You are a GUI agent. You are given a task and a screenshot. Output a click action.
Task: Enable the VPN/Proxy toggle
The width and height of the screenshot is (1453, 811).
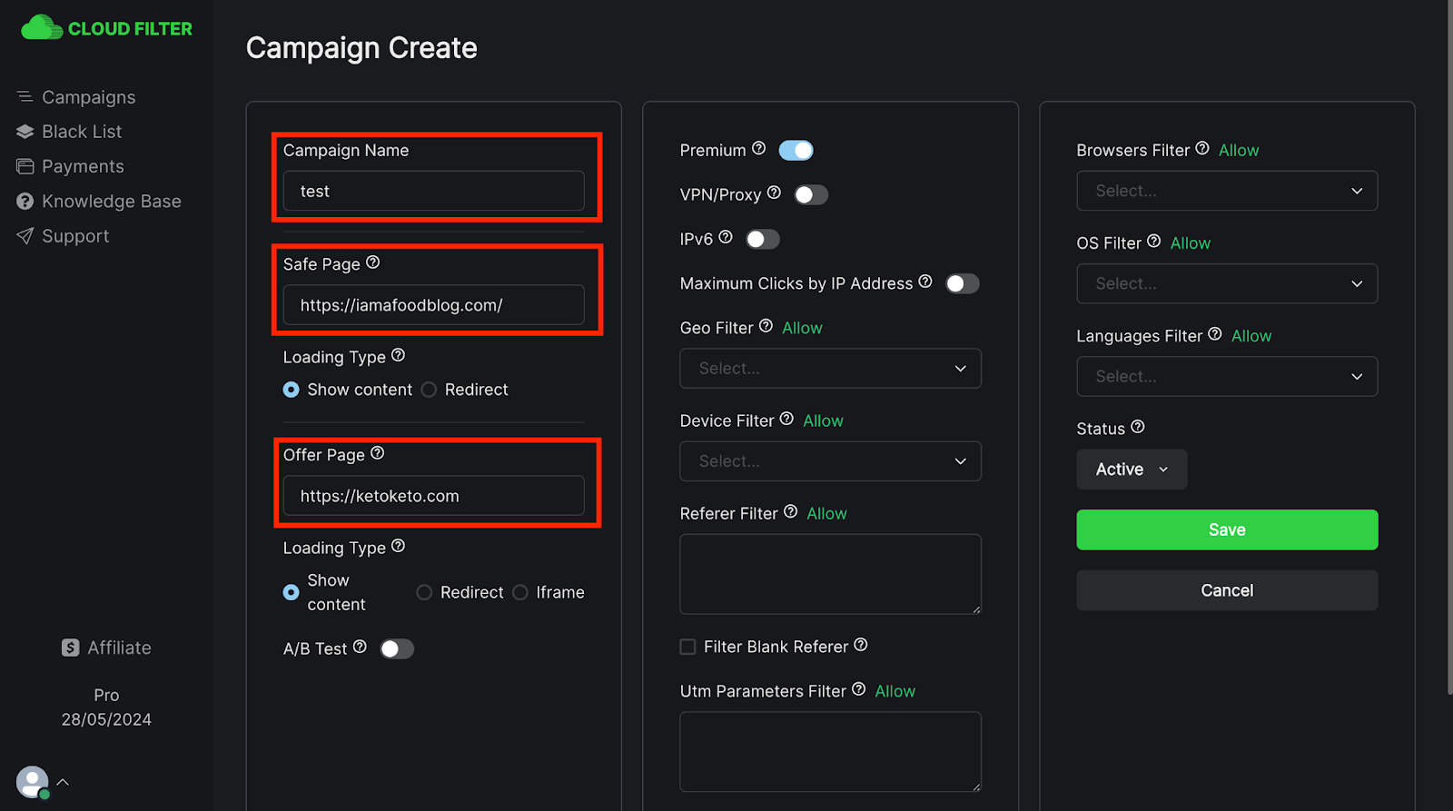(810, 195)
